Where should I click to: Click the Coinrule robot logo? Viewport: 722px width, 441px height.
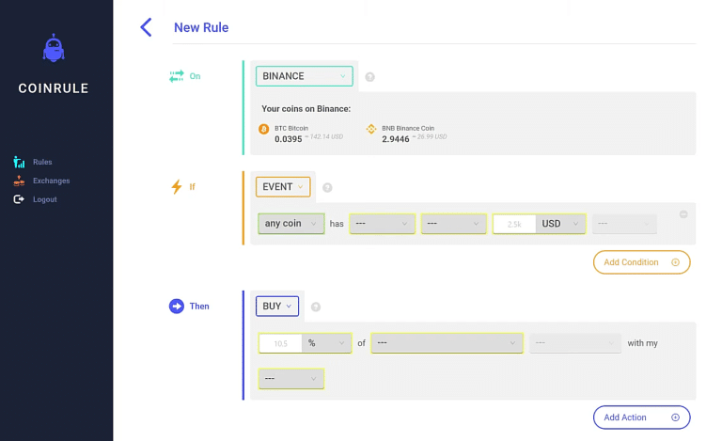click(x=55, y=49)
